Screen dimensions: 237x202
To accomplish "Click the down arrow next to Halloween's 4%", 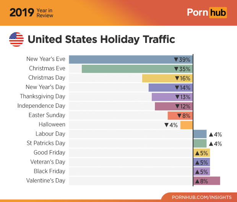I will 166,125.
